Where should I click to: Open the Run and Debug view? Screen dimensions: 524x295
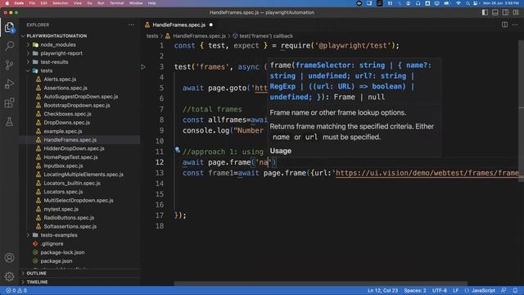9,84
